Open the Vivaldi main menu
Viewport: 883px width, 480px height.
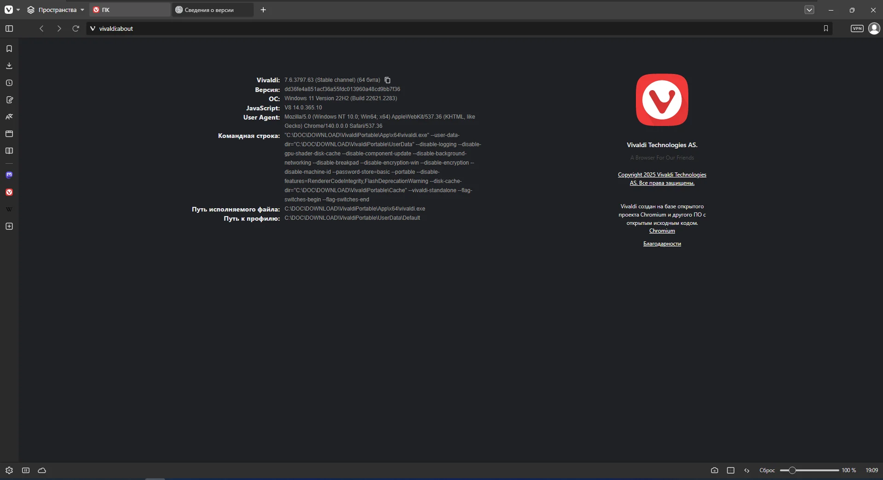(9, 10)
